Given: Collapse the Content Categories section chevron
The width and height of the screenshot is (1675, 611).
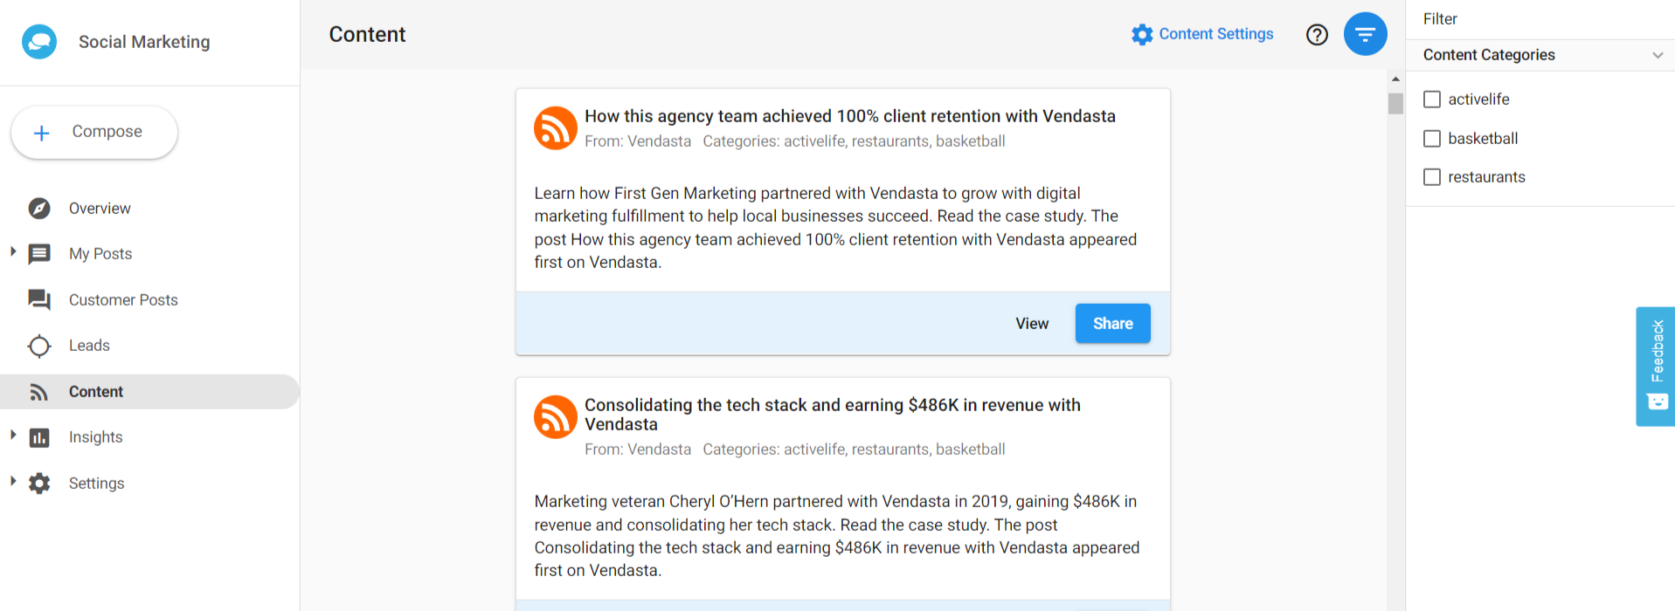Looking at the screenshot, I should point(1658,55).
